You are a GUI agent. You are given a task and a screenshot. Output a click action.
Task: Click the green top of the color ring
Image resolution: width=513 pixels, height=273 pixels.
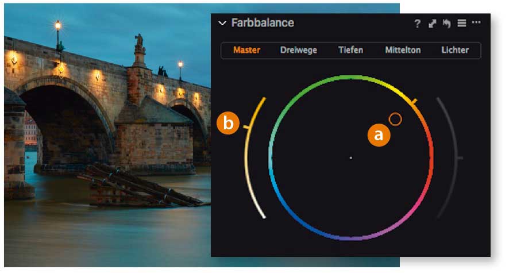pyautogui.click(x=351, y=78)
